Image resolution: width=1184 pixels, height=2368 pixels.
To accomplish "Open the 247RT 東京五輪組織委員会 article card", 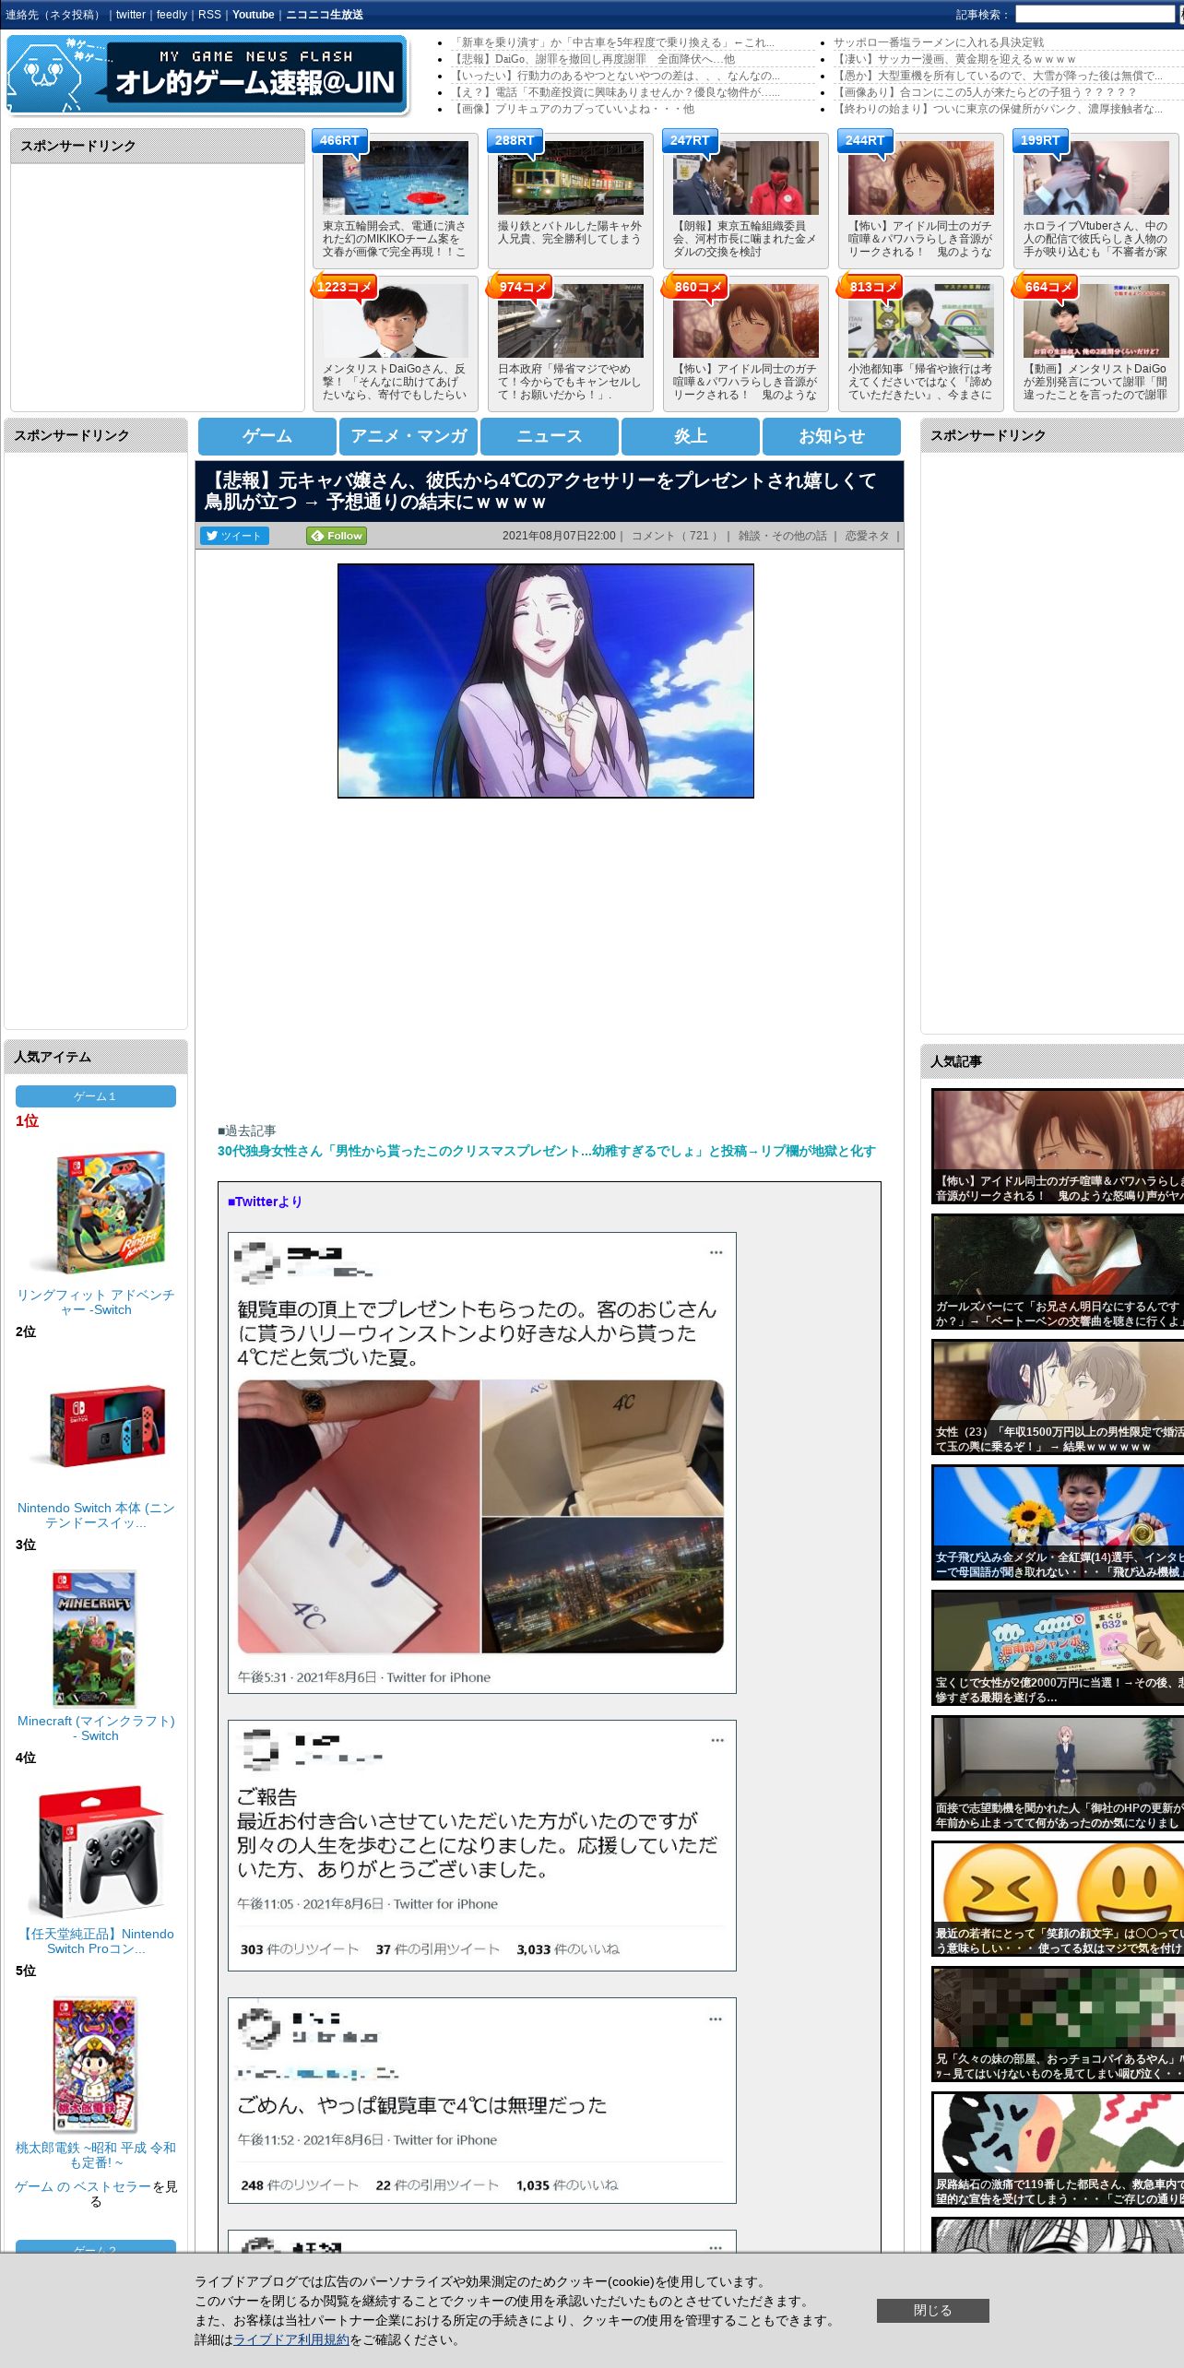I will [745, 201].
